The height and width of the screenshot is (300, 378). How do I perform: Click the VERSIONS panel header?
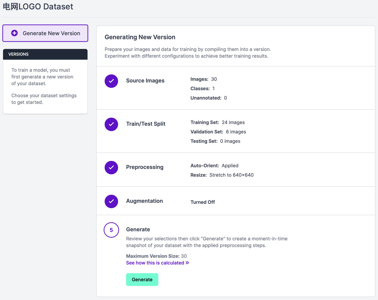point(45,54)
